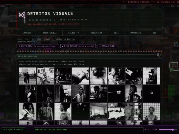This screenshot has width=179, height=134.
Task: Open portrait of blonde woman before tiled wall
Action: (x=151, y=112)
